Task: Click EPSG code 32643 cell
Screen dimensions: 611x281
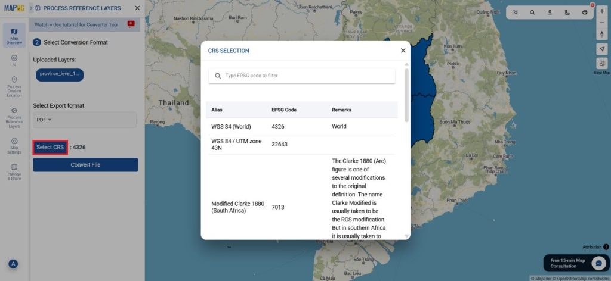Action: pos(279,145)
